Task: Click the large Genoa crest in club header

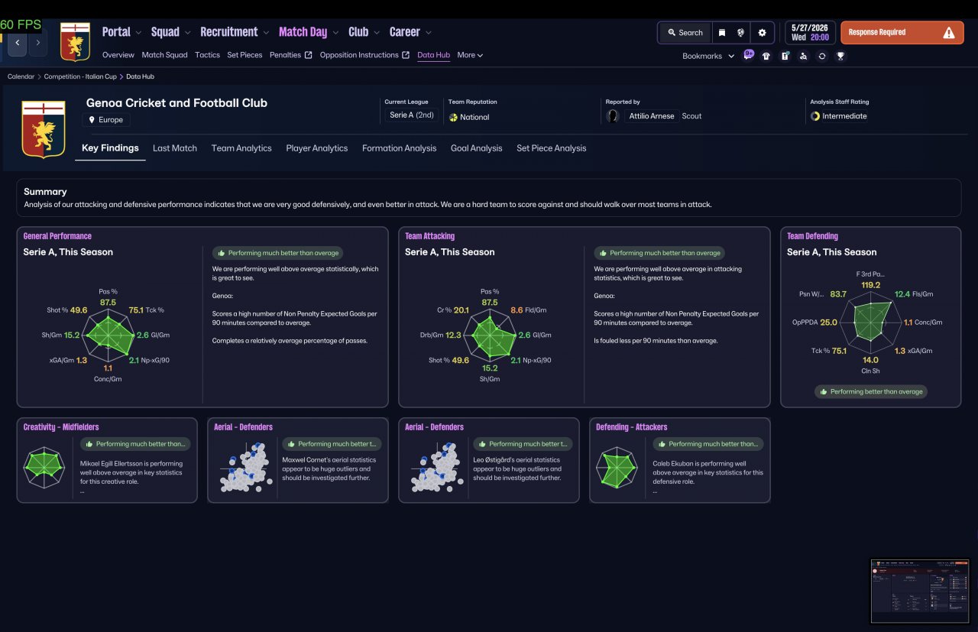Action: pyautogui.click(x=44, y=129)
